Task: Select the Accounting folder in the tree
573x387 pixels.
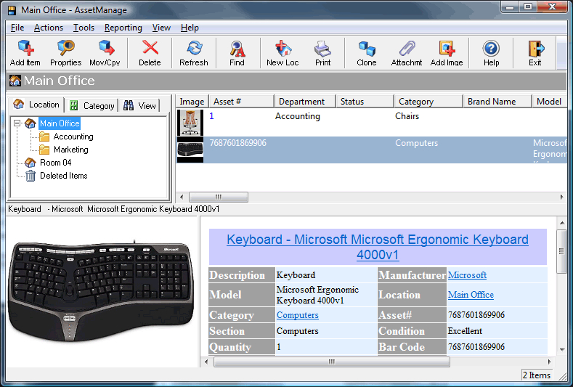Action: coord(73,137)
